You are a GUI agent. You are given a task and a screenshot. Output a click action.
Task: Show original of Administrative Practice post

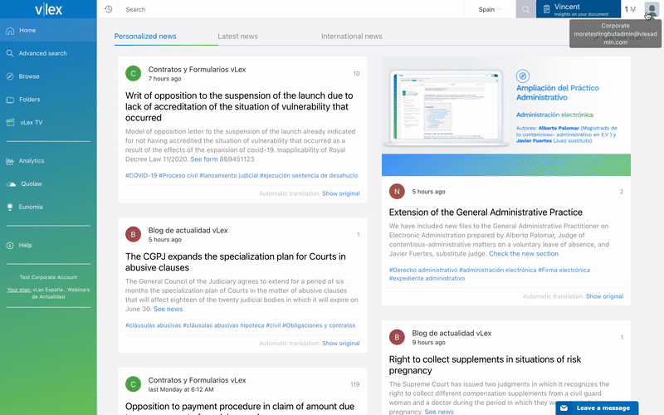(x=604, y=296)
